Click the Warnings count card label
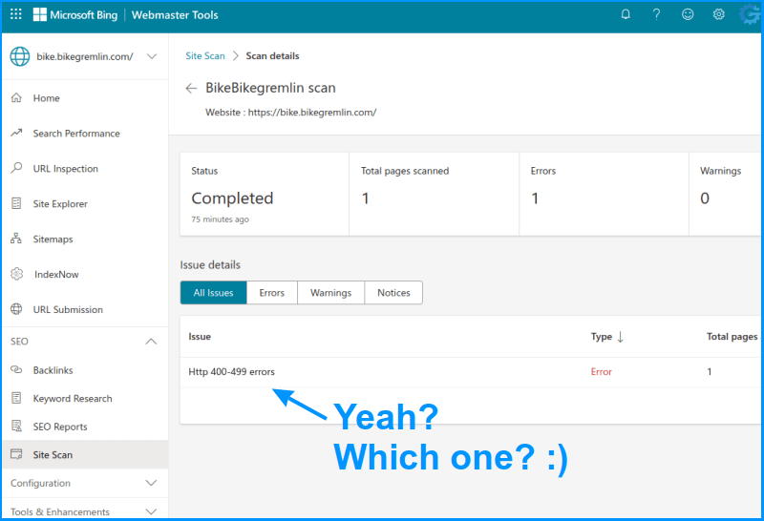The image size is (764, 521). (721, 171)
